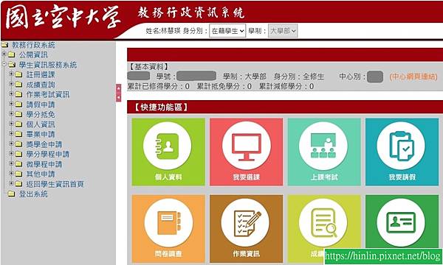Open 成績查詢 in the sidebar
Screen dimensions: 443x265
pos(41,85)
